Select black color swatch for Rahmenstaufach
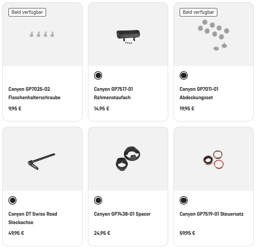Image resolution: width=258 pixels, height=249 pixels. 98,75
